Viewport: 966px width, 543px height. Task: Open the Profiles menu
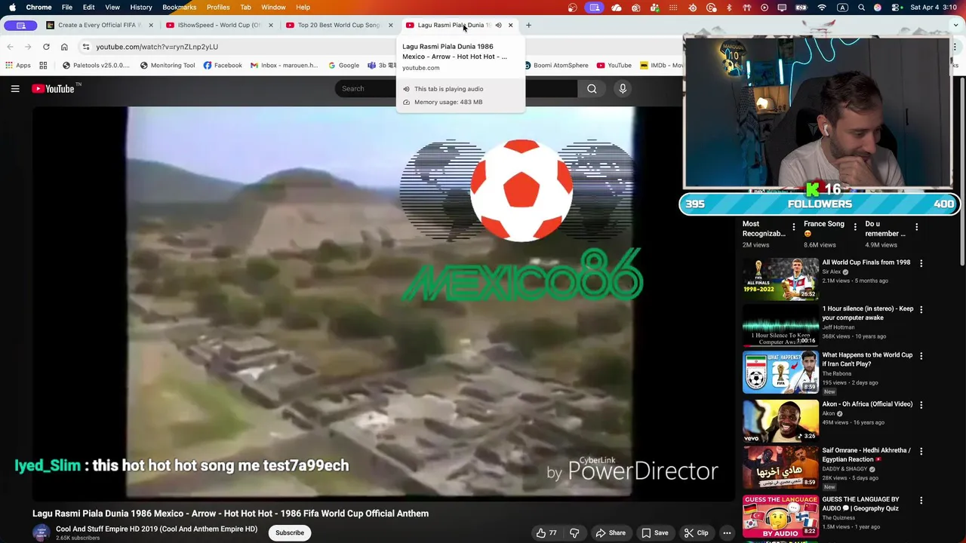(218, 8)
